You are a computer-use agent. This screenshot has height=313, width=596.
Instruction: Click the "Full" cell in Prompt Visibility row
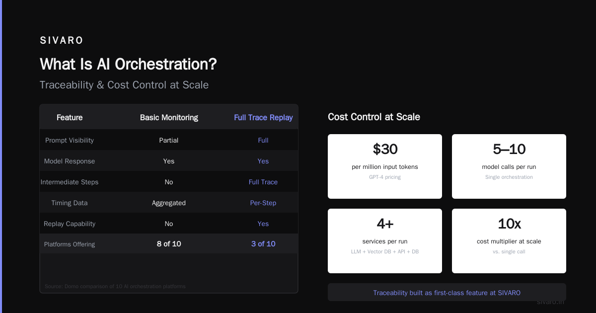pos(263,141)
